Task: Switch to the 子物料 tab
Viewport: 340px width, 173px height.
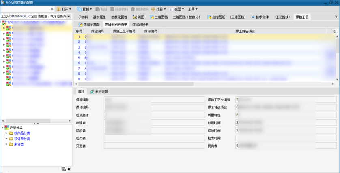Action: 83,17
